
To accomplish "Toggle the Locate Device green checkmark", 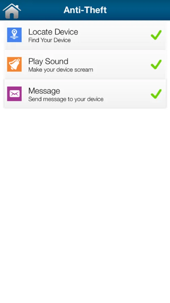I will pyautogui.click(x=156, y=35).
